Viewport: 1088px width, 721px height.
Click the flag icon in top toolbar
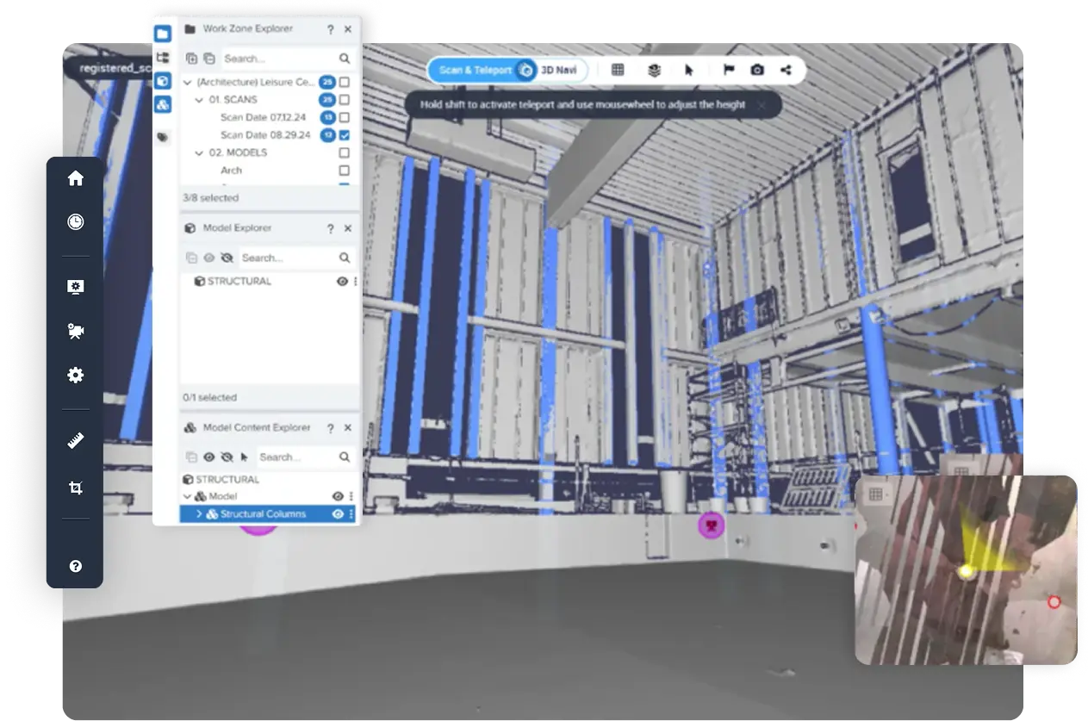729,70
